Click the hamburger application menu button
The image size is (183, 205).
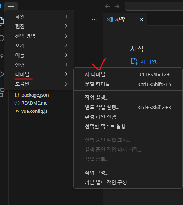(11, 6)
